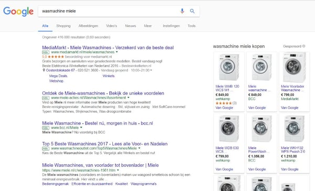Open the Meer menu
The width and height of the screenshot is (315, 191).
point(148,26)
